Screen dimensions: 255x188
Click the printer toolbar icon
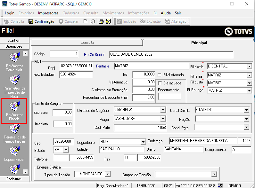tap(101, 21)
